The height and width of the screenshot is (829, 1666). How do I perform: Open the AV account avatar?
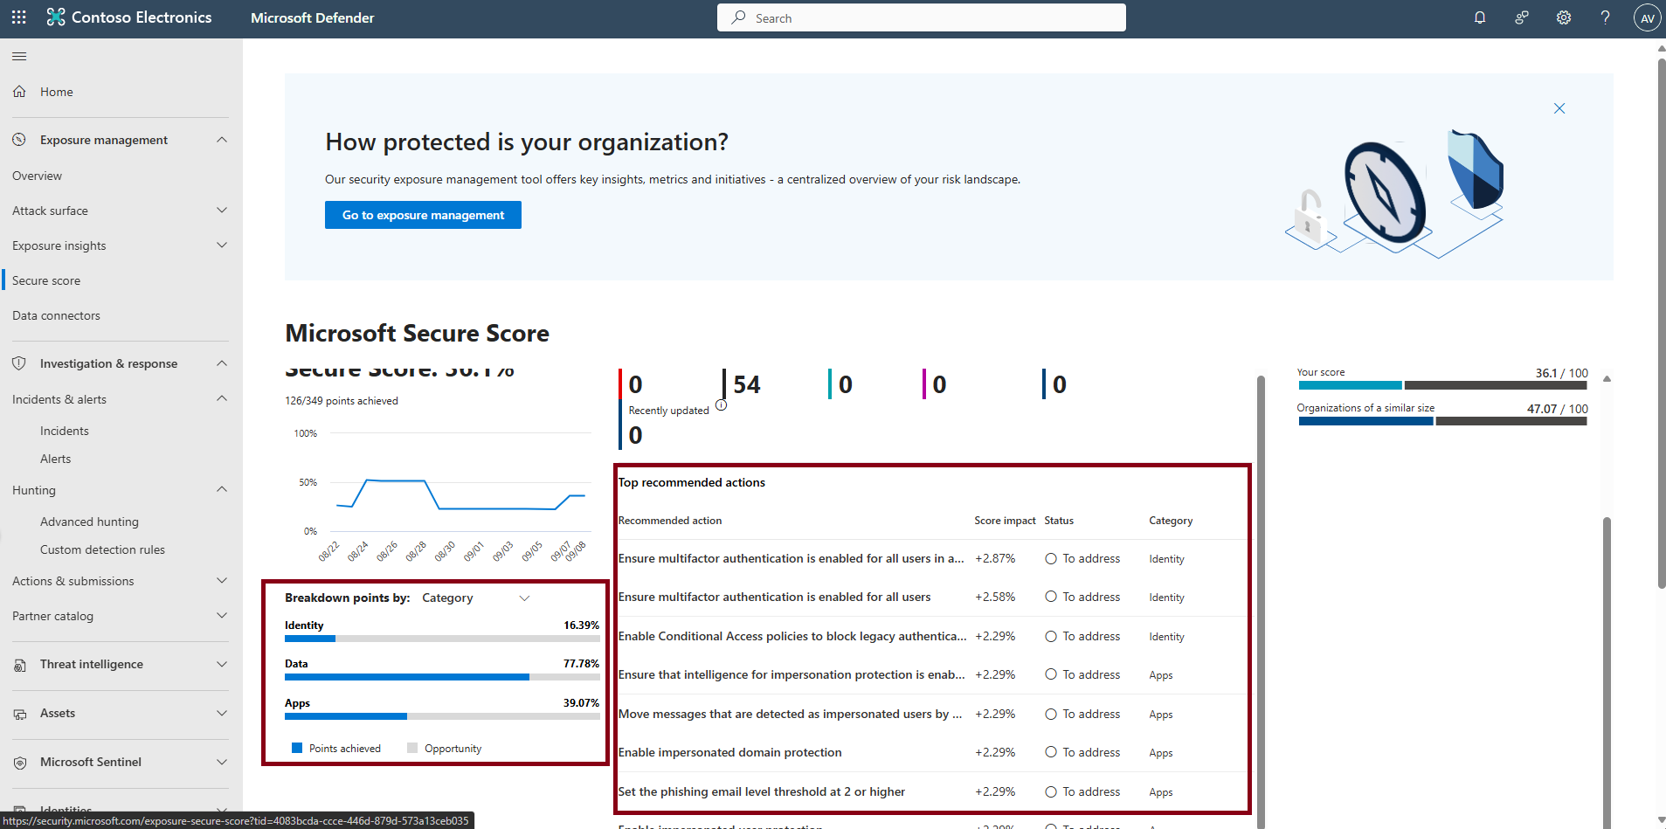click(1647, 17)
